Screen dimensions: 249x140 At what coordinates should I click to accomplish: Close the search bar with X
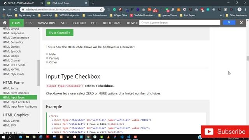pyautogui.click(x=241, y=23)
